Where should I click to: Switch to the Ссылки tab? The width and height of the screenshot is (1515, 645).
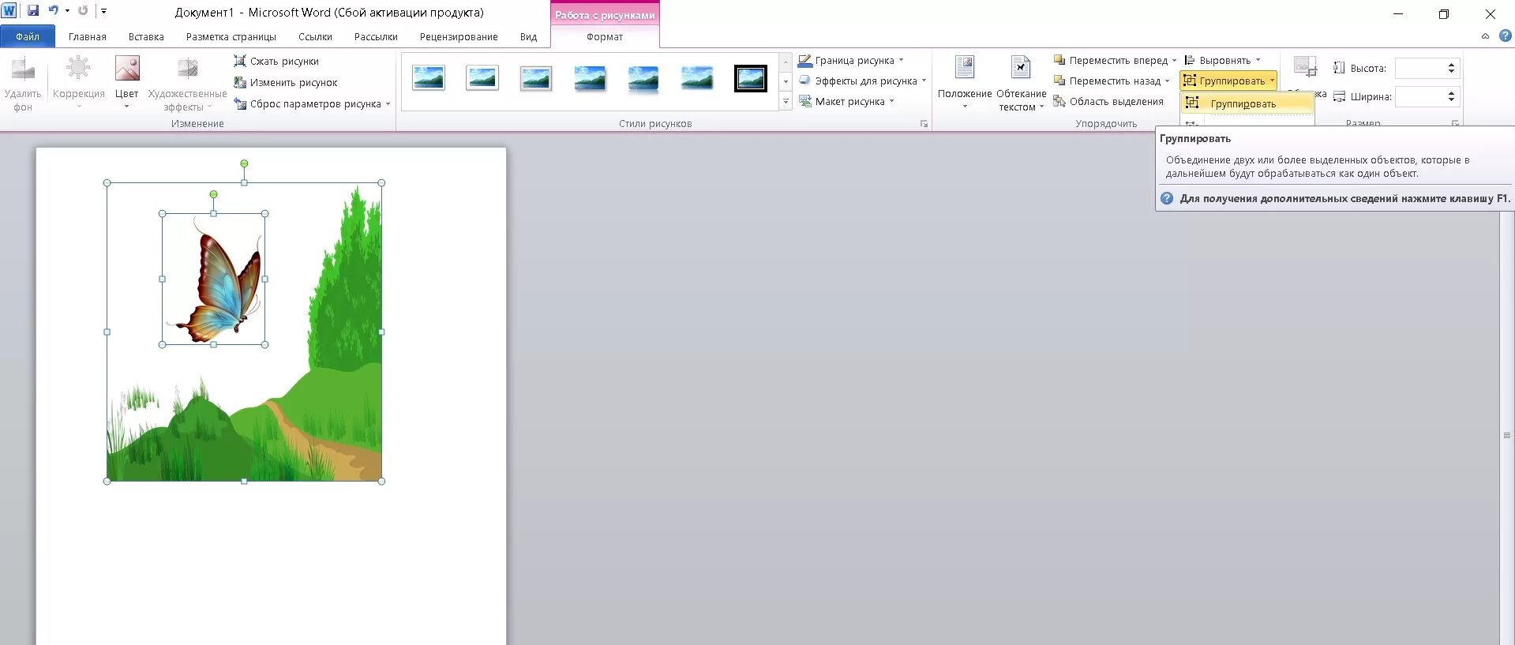(x=315, y=36)
